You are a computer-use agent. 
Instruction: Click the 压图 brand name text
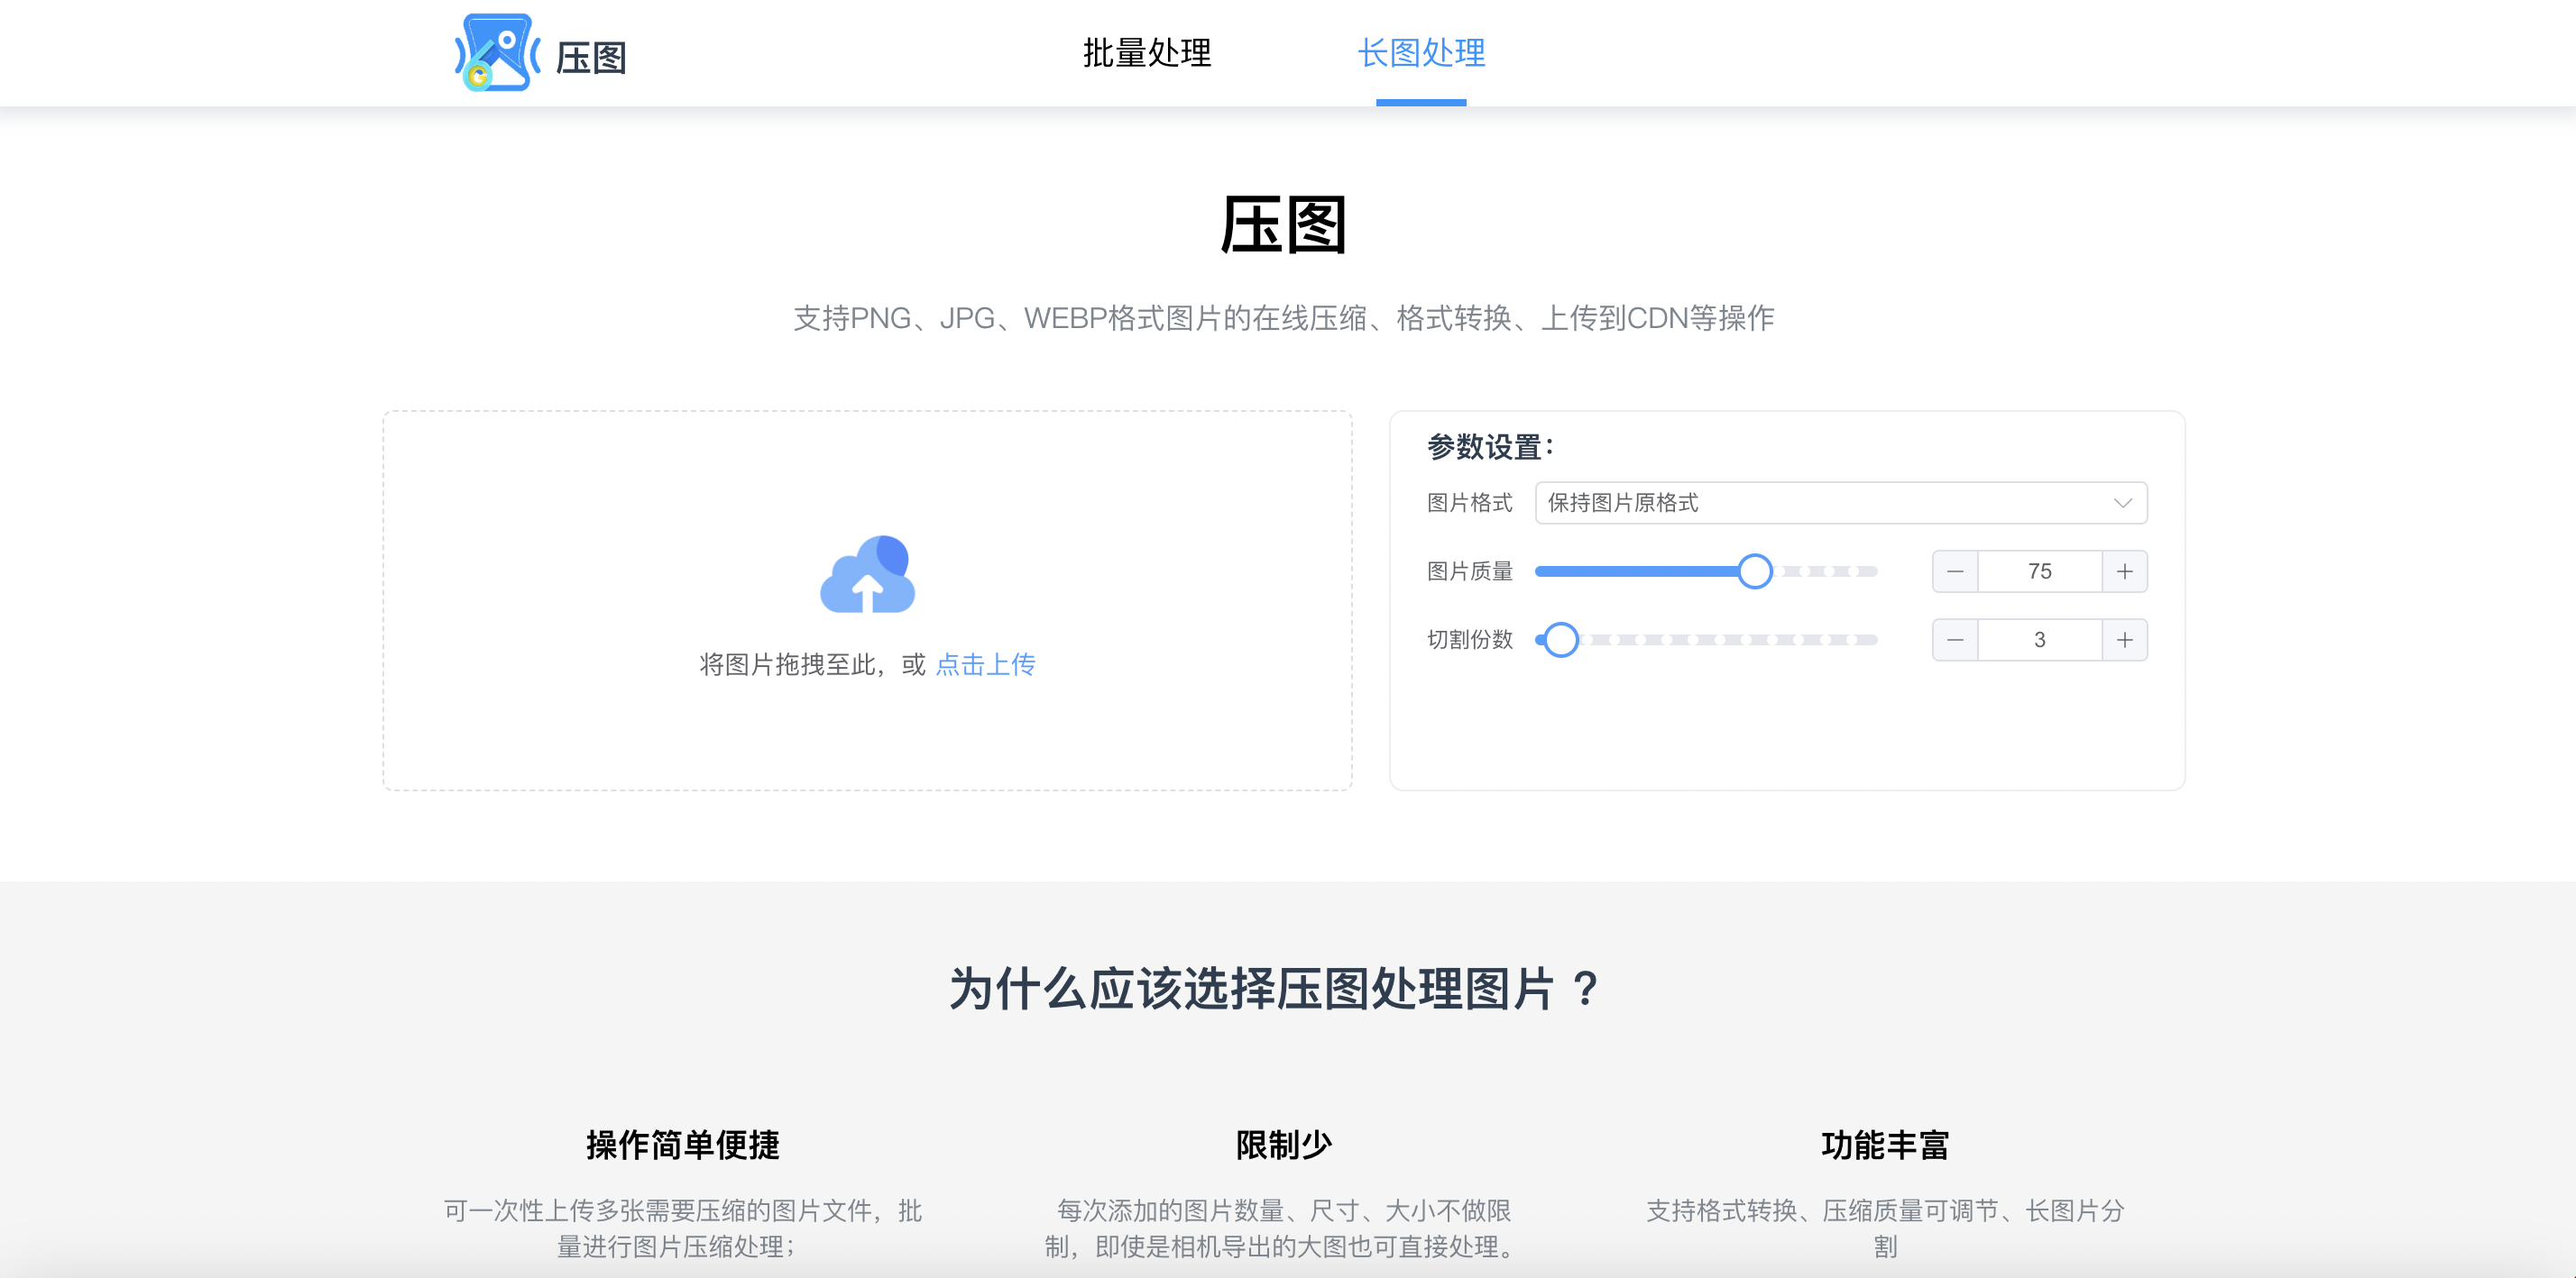591,58
